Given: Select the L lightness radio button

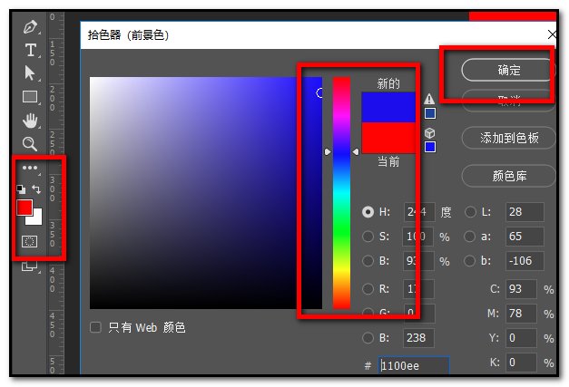Looking at the screenshot, I should point(470,212).
